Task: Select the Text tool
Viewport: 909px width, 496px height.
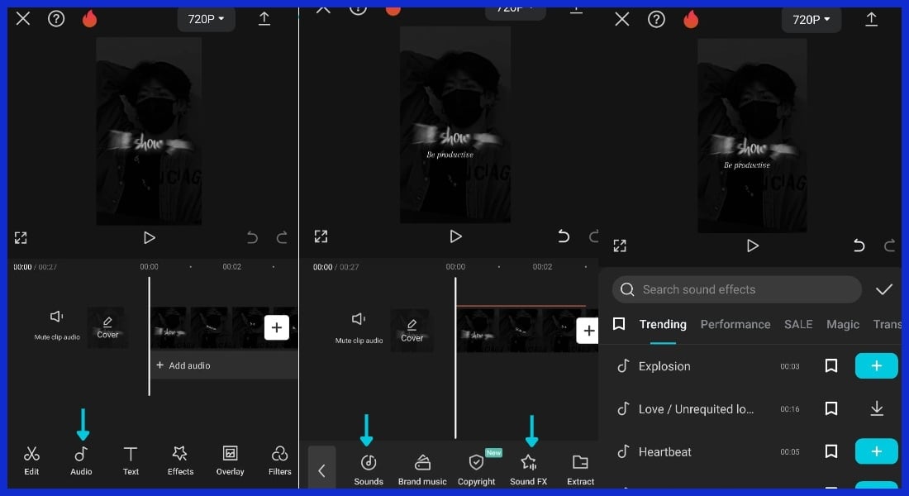Action: 131,459
